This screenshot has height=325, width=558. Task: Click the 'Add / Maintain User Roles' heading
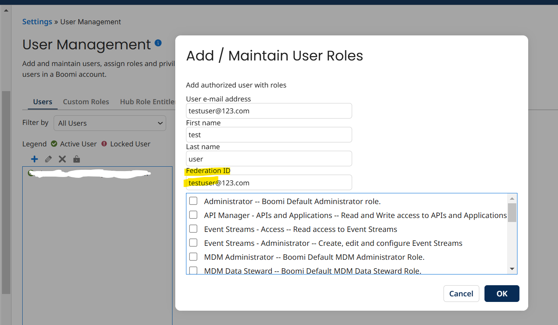(x=275, y=56)
